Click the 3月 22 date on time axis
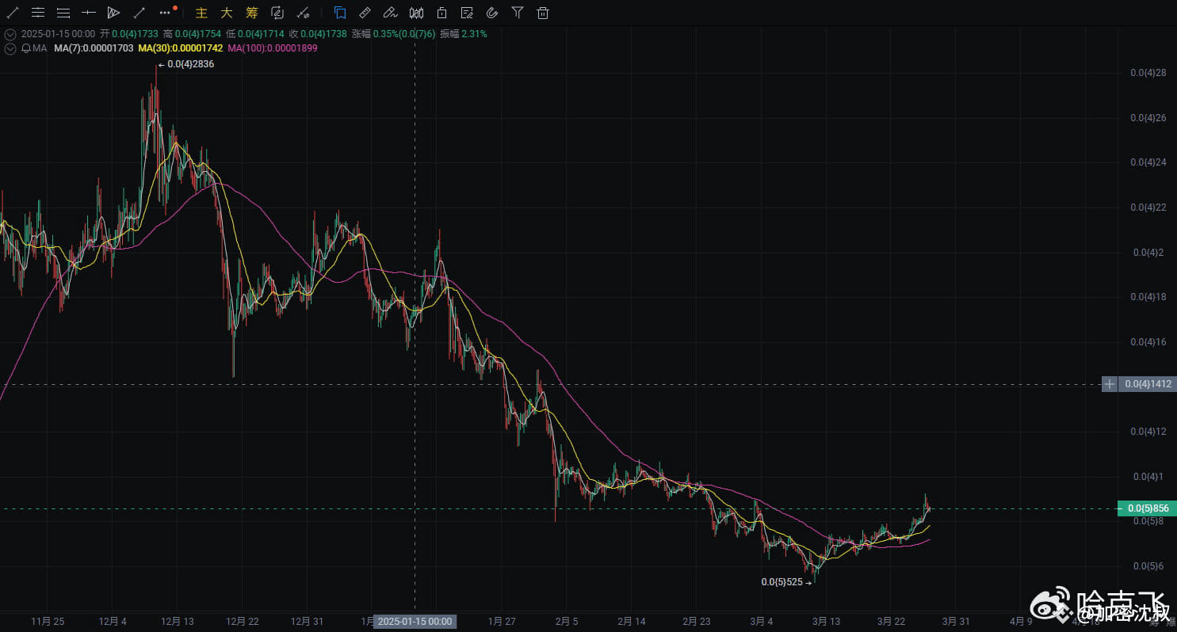 892,621
